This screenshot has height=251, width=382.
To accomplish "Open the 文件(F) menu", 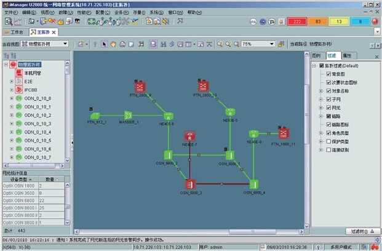I will [11, 12].
